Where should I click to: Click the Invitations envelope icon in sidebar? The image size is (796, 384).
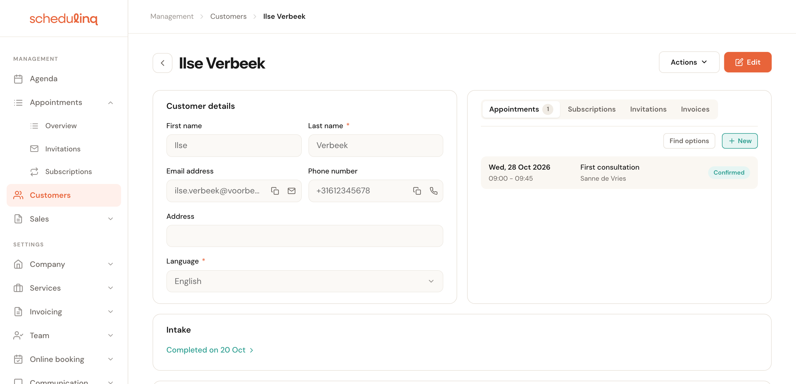34,149
